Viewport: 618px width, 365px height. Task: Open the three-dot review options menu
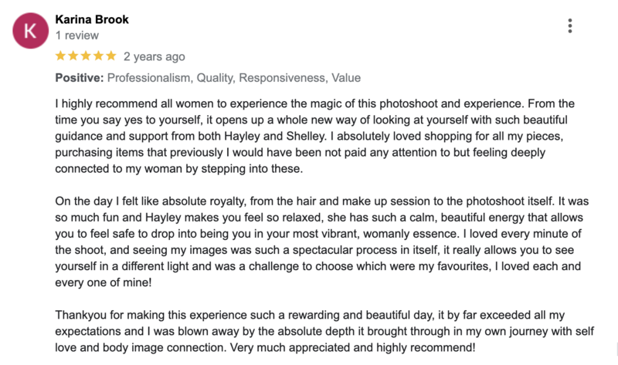pos(569,26)
